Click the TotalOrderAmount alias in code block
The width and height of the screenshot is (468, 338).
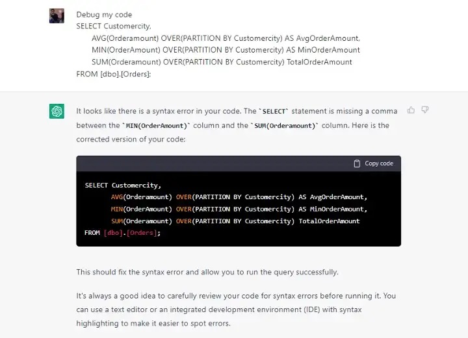[x=329, y=221]
